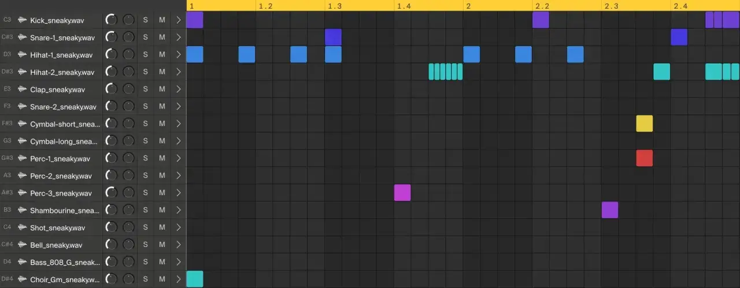
Task: Jump to timeline marker 1.2
Action: (266, 6)
